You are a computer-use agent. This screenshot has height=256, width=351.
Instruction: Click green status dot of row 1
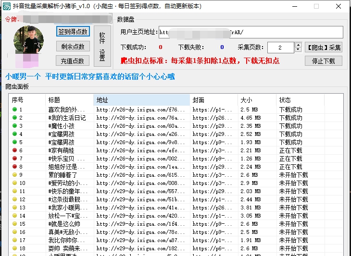[15, 110]
